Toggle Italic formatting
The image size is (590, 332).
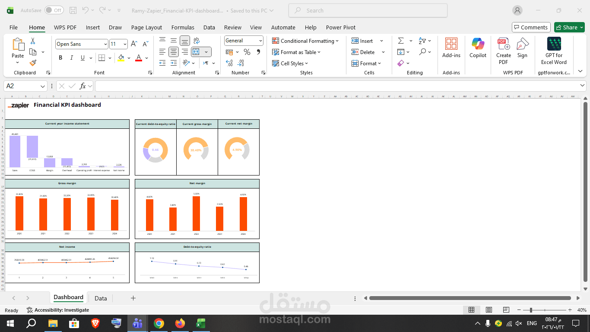[x=71, y=58]
